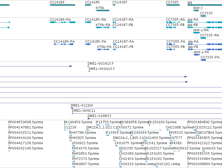Select the CG7365 gene label

tap(172, 2)
